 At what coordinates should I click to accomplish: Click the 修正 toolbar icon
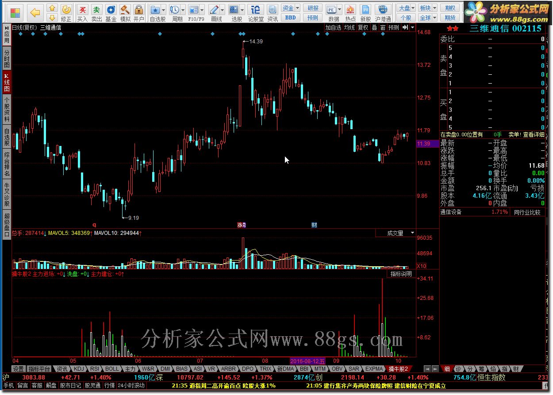click(66, 13)
